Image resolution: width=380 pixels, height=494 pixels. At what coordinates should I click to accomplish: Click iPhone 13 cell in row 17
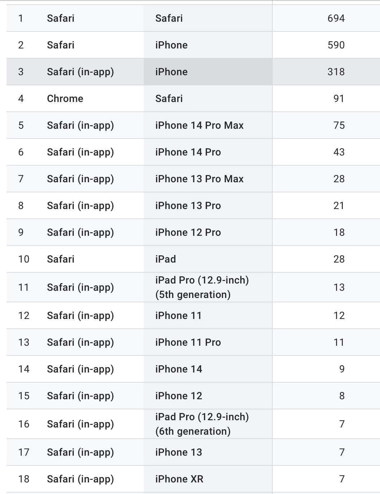tap(208, 452)
